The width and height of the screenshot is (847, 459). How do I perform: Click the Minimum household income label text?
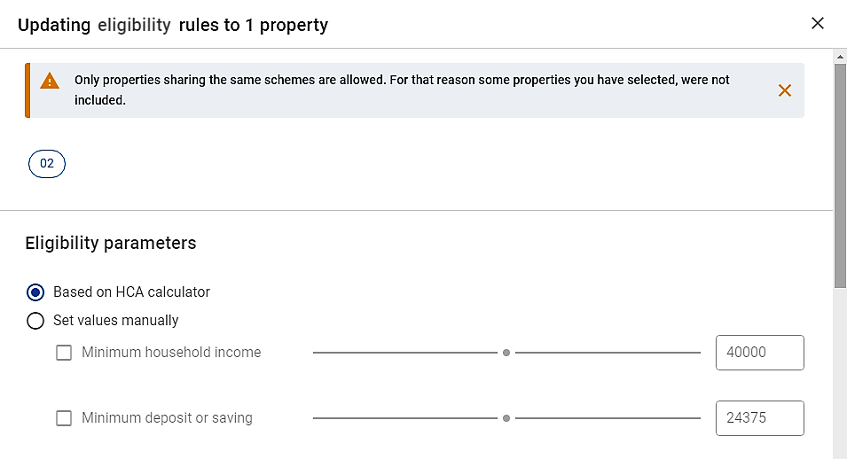tap(171, 352)
